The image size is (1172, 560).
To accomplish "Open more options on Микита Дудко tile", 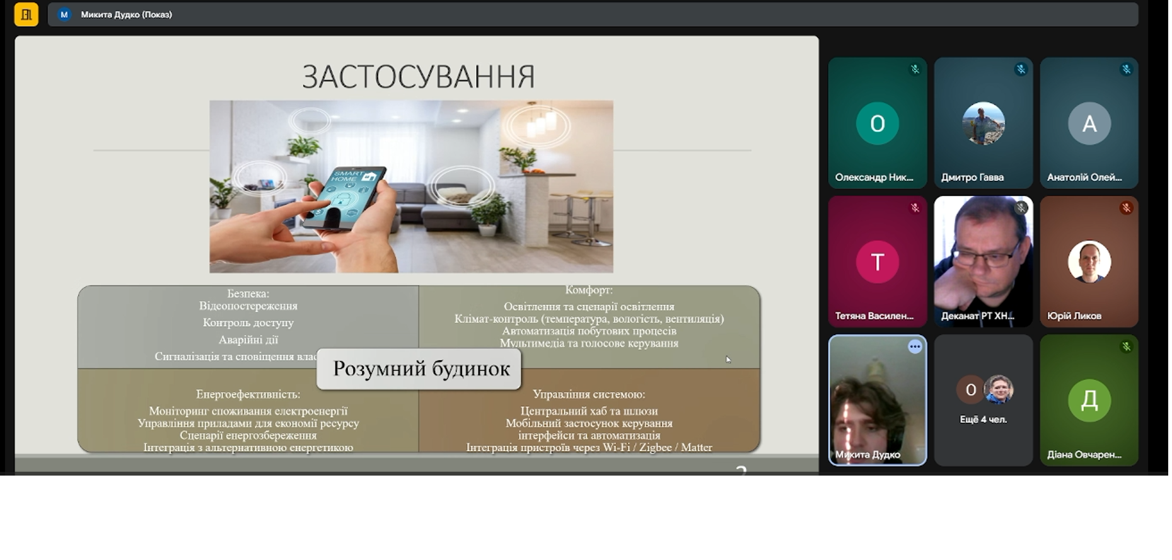I will click(914, 346).
